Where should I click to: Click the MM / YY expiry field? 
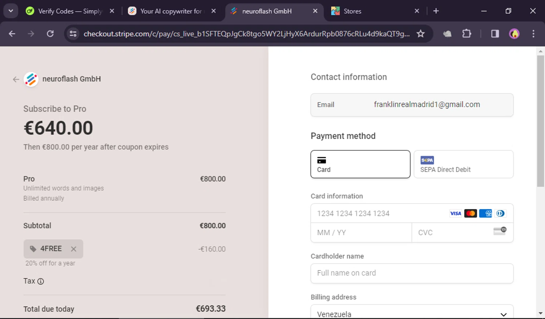[x=361, y=233]
